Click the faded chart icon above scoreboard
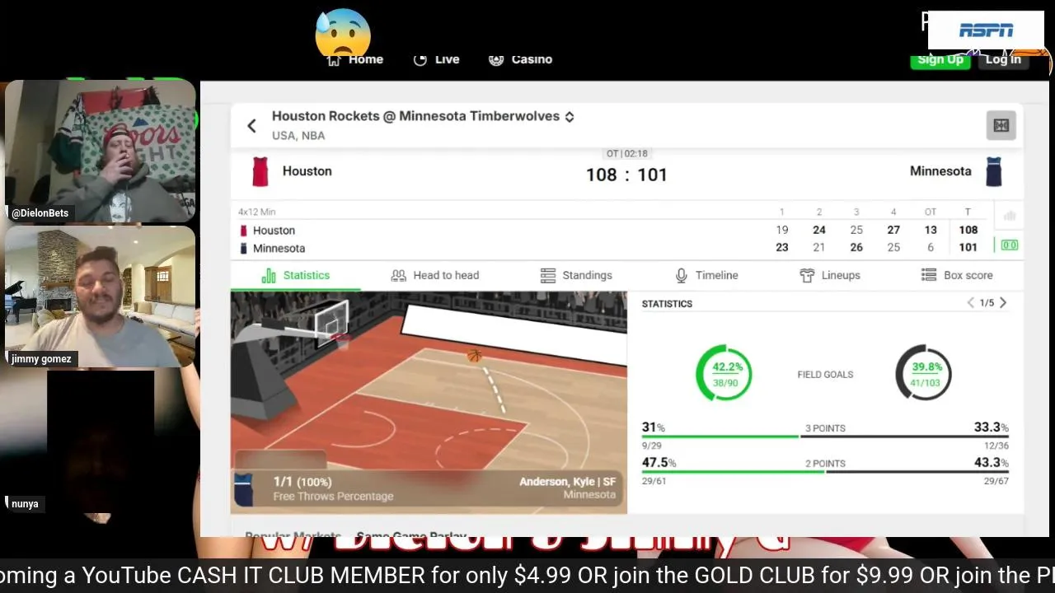Image resolution: width=1055 pixels, height=593 pixels. (1010, 217)
